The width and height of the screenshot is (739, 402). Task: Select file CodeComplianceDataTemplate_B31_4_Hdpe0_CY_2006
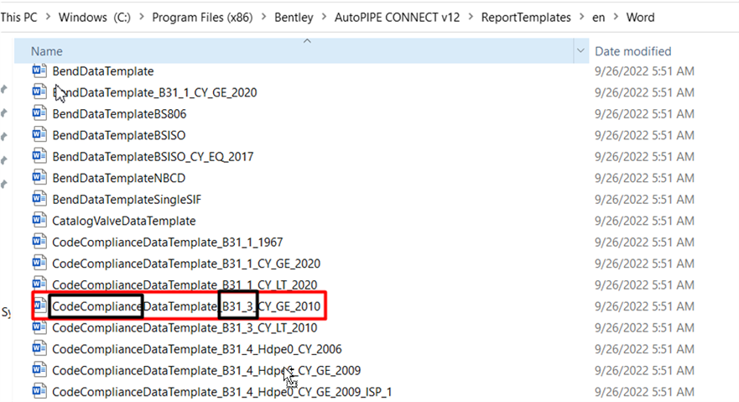[197, 349]
